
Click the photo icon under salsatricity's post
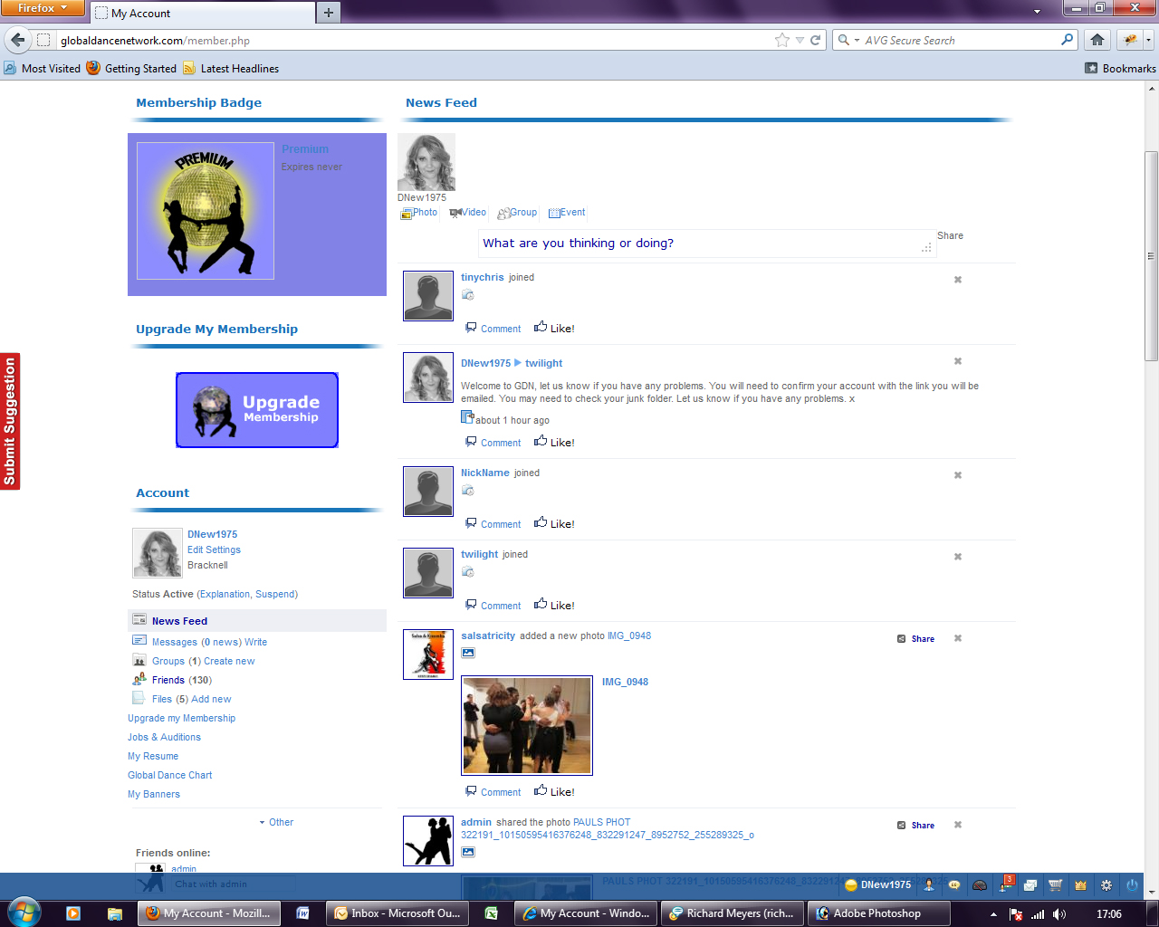tap(468, 653)
